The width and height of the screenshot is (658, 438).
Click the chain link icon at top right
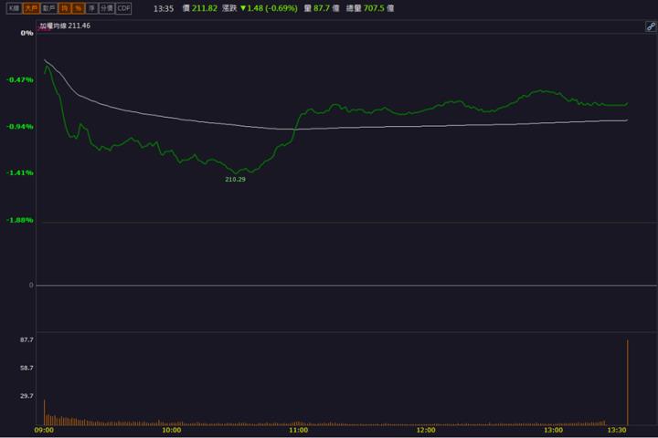[x=650, y=27]
